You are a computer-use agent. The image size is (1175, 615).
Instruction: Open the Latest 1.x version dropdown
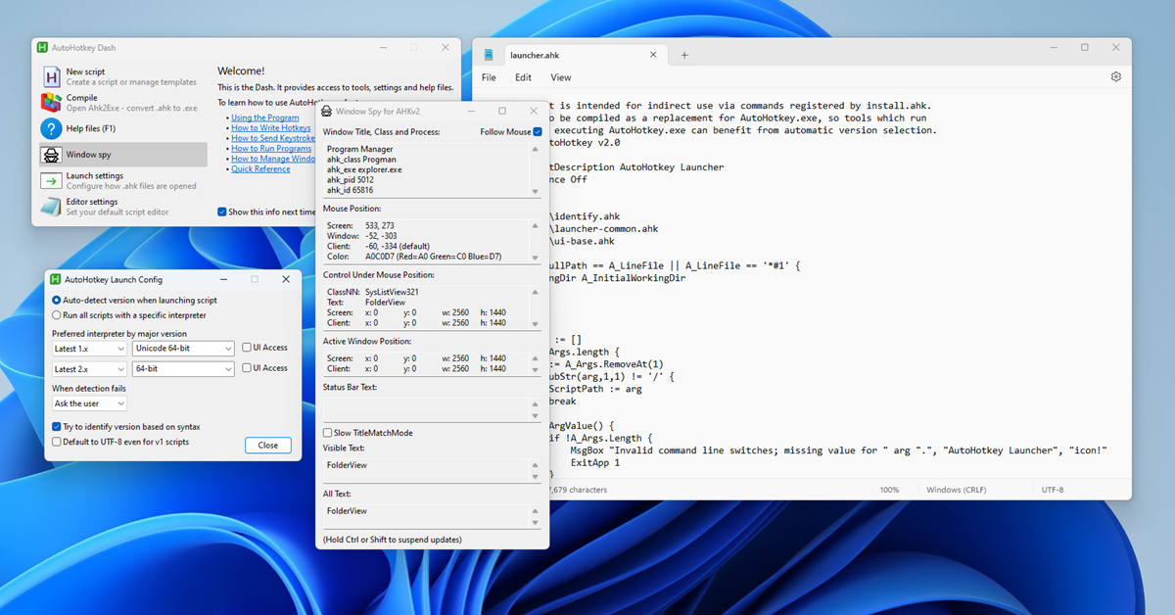click(x=89, y=349)
